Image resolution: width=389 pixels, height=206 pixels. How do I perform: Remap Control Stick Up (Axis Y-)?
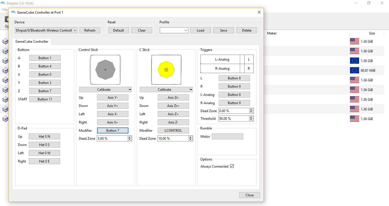113,97
